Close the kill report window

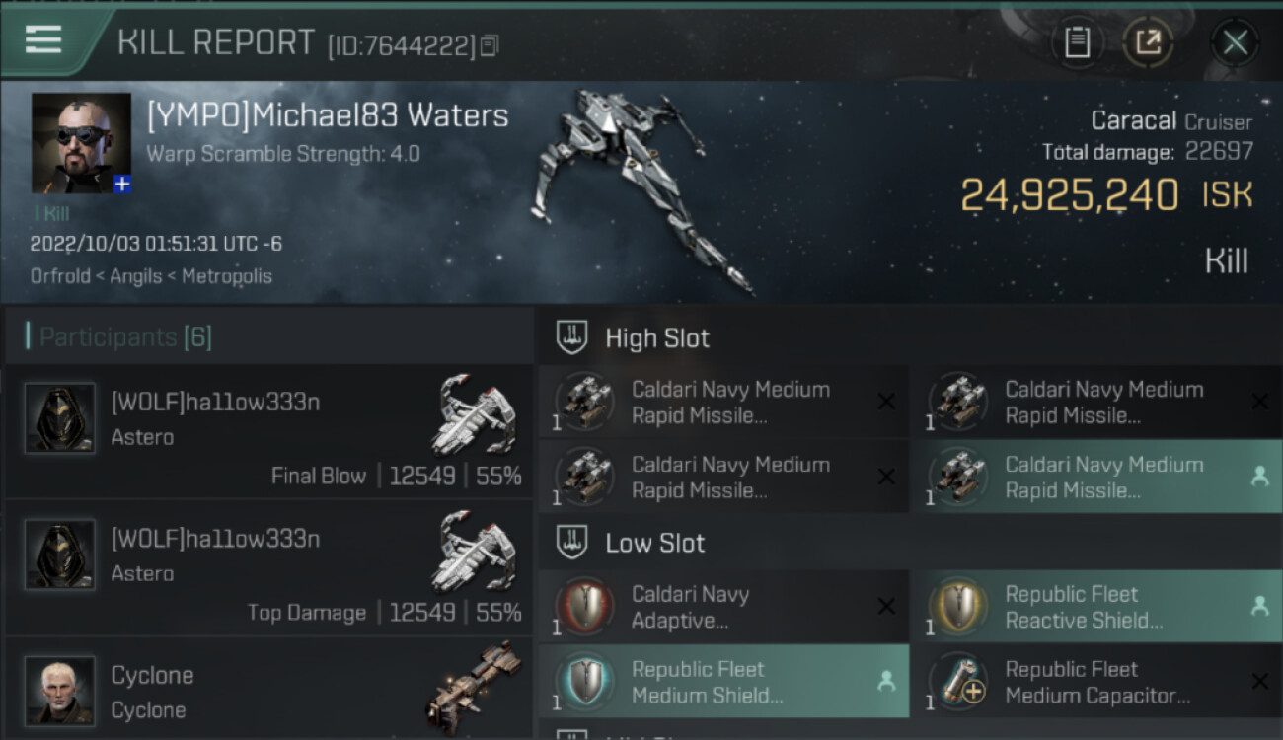pos(1235,42)
